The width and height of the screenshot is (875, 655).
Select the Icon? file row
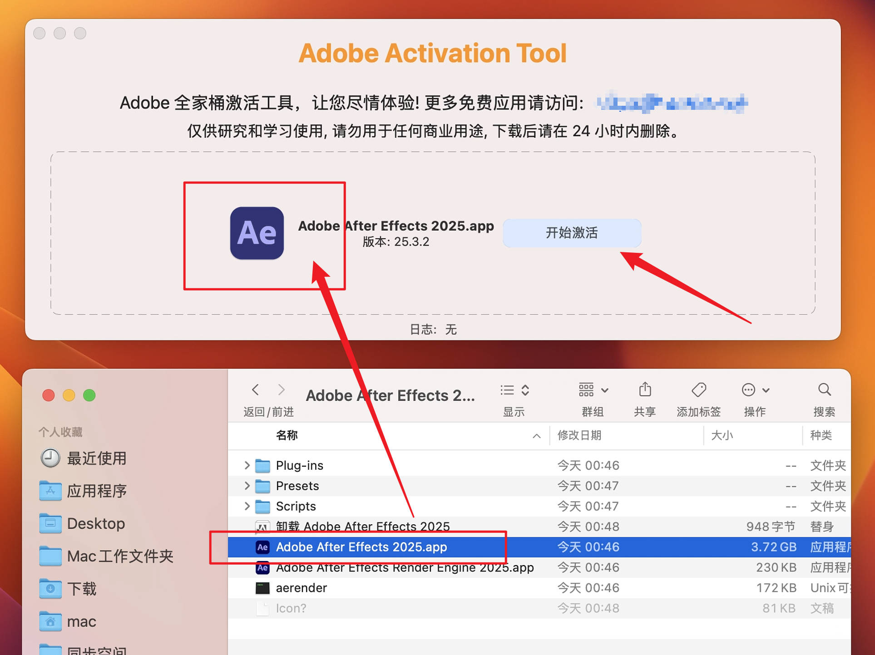tap(539, 608)
